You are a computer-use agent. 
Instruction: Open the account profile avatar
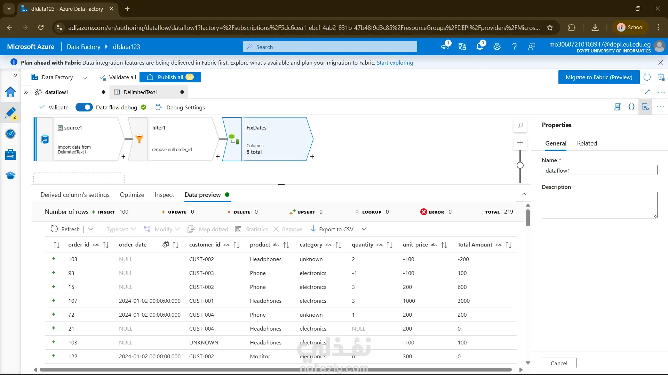click(x=659, y=47)
